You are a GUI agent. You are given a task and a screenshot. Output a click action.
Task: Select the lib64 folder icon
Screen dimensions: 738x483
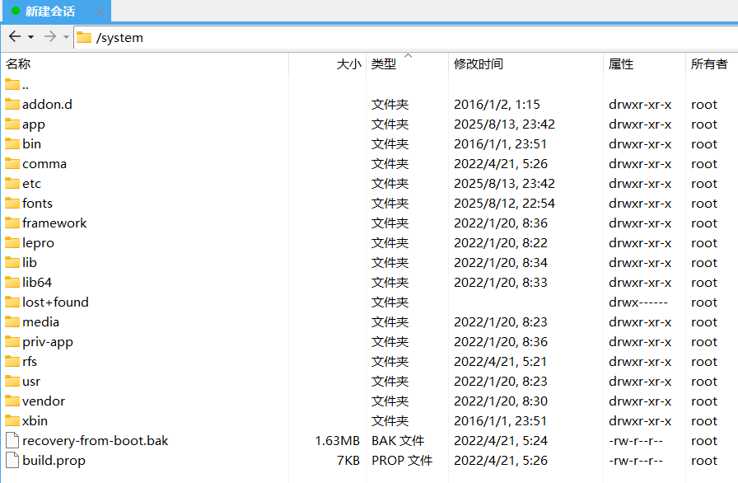tap(12, 282)
